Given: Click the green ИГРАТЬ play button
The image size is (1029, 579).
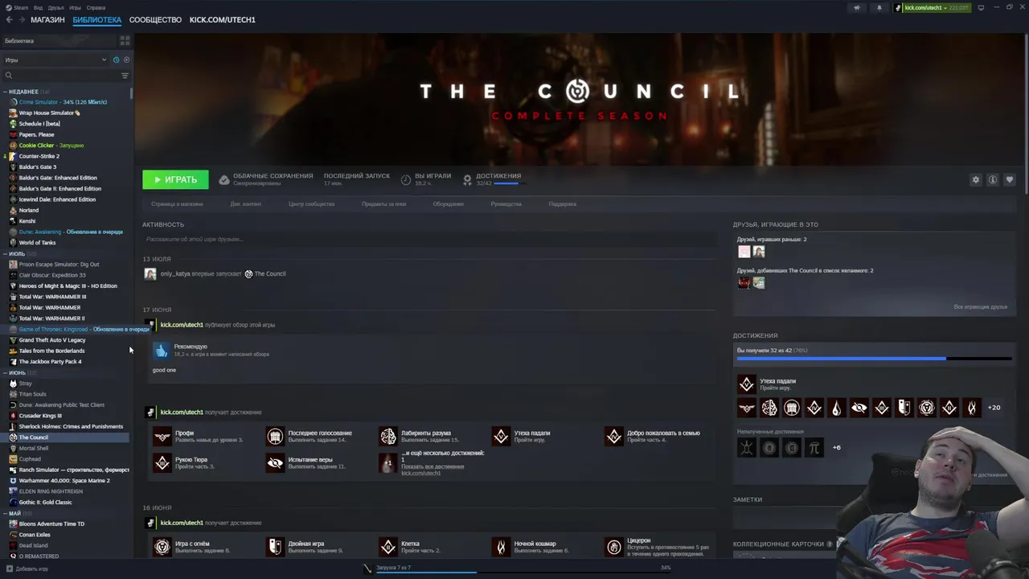Looking at the screenshot, I should point(175,179).
